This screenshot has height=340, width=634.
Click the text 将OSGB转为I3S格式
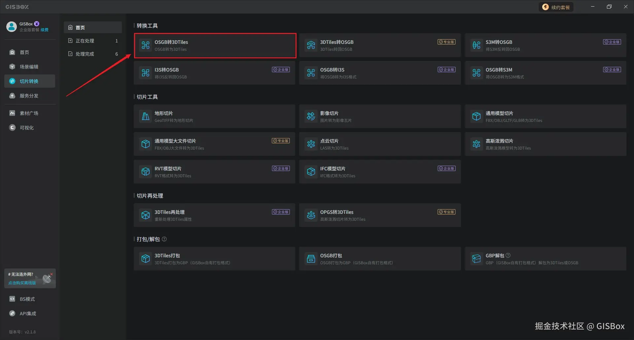point(338,77)
